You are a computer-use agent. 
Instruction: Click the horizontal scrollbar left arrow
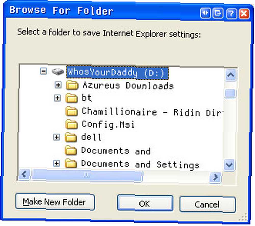pyautogui.click(x=24, y=174)
